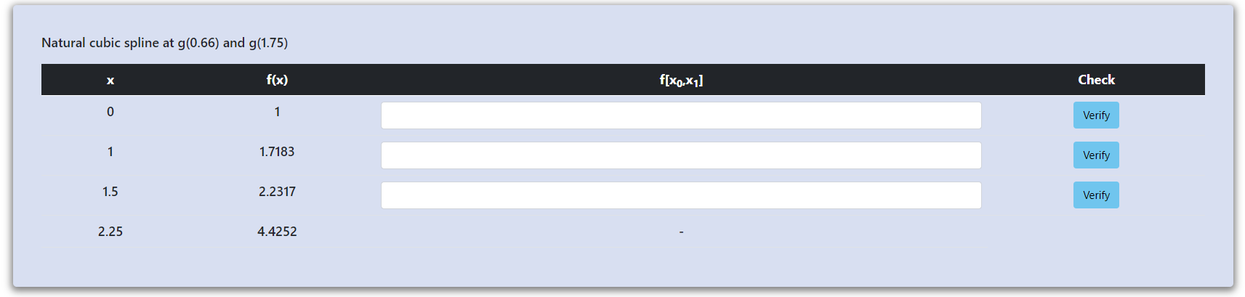Screen dimensions: 1245x297
Task: Click the "Check" column header
Action: point(1095,80)
